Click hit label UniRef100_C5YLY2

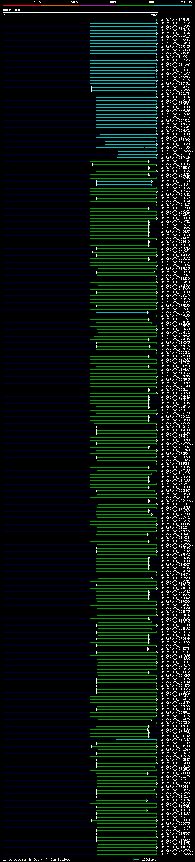(175, 131)
